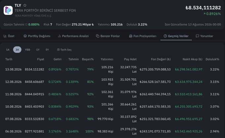
Task: Click return value 0.8384%
Action: pyautogui.click(x=55, y=107)
